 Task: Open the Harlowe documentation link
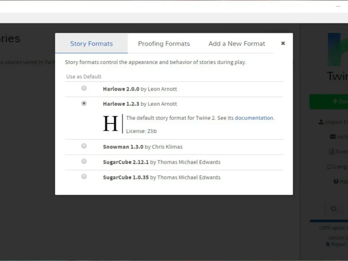[x=254, y=118]
